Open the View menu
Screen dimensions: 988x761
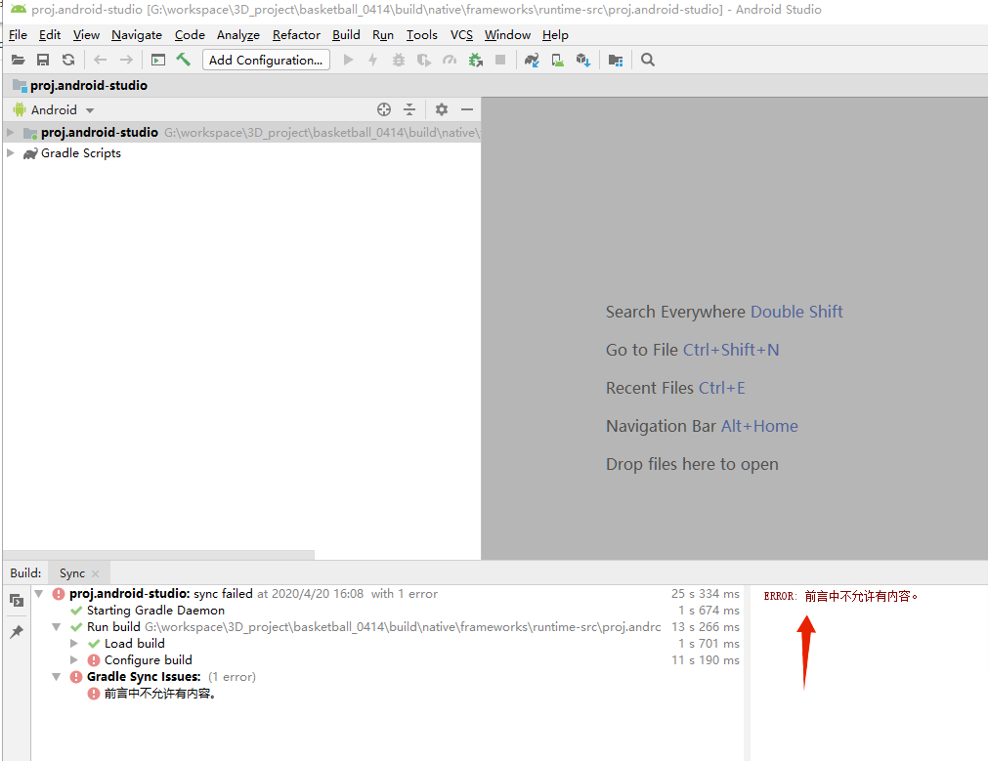click(x=86, y=34)
